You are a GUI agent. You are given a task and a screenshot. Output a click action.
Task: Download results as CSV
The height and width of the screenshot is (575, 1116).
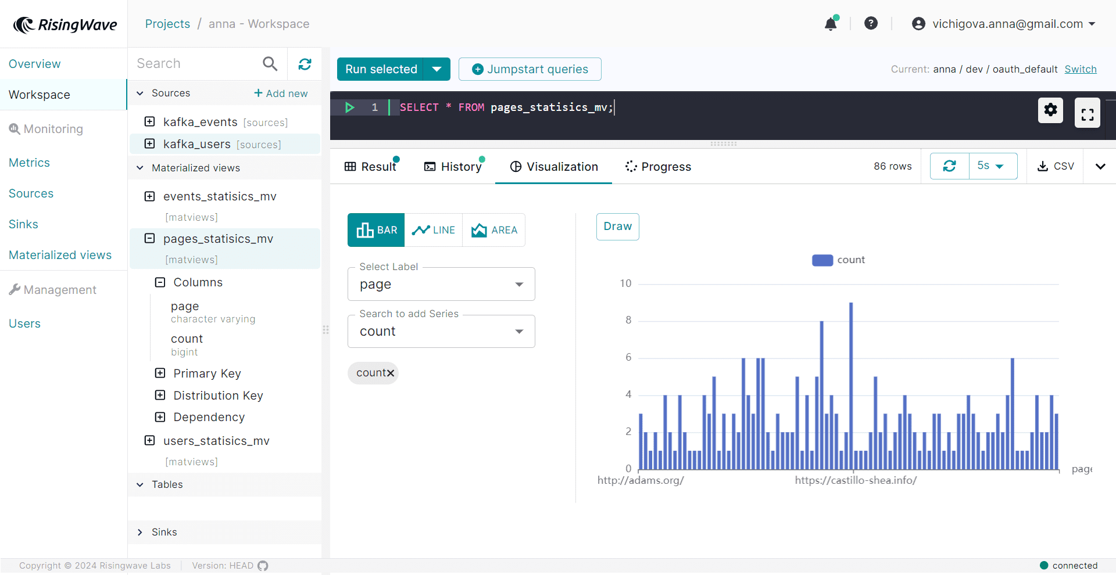1055,166
